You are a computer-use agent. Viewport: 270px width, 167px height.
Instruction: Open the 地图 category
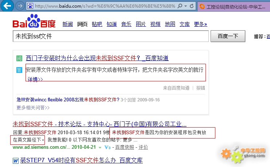tap(170, 24)
